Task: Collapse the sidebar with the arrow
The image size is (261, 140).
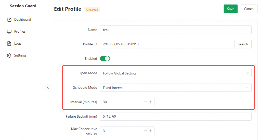Action: tap(48, 87)
